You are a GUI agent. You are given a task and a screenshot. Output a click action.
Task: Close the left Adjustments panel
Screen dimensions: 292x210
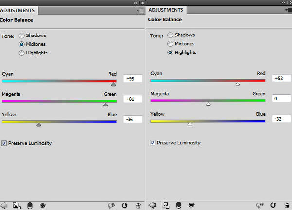tap(142, 3)
